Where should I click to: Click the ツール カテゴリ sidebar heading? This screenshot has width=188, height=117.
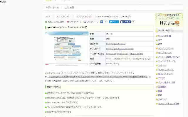tap(166, 30)
